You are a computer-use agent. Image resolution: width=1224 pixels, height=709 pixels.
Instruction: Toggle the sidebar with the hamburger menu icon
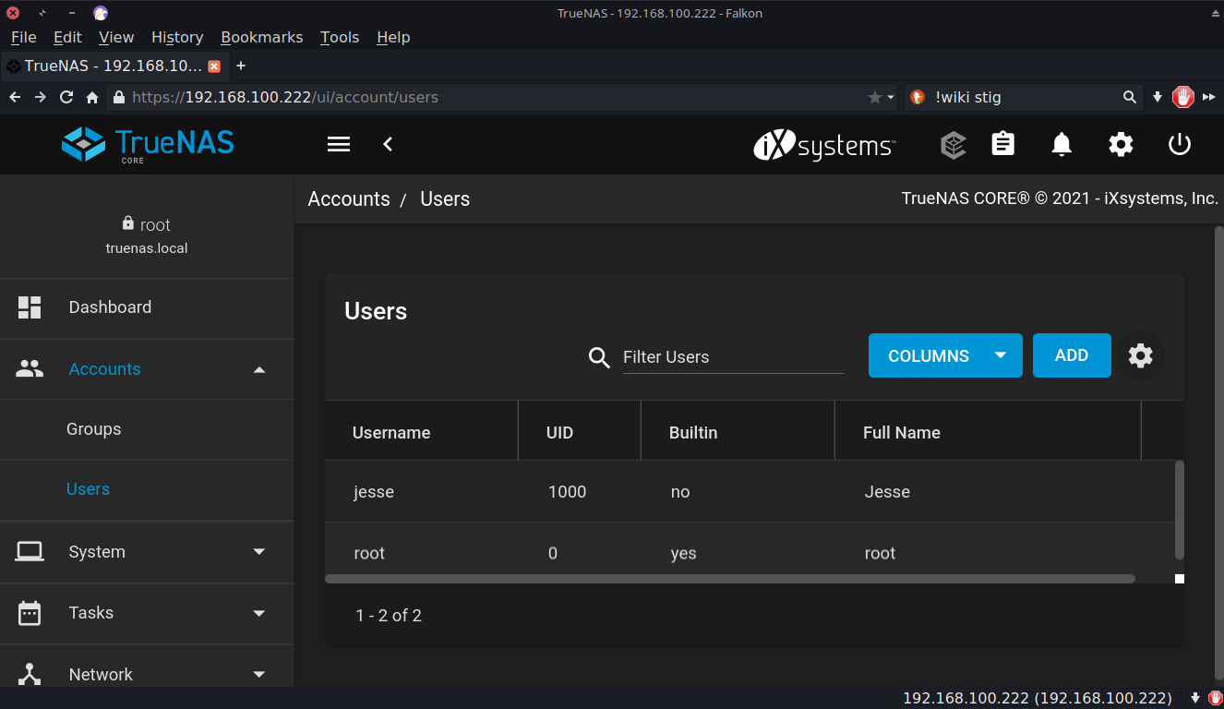tap(339, 144)
